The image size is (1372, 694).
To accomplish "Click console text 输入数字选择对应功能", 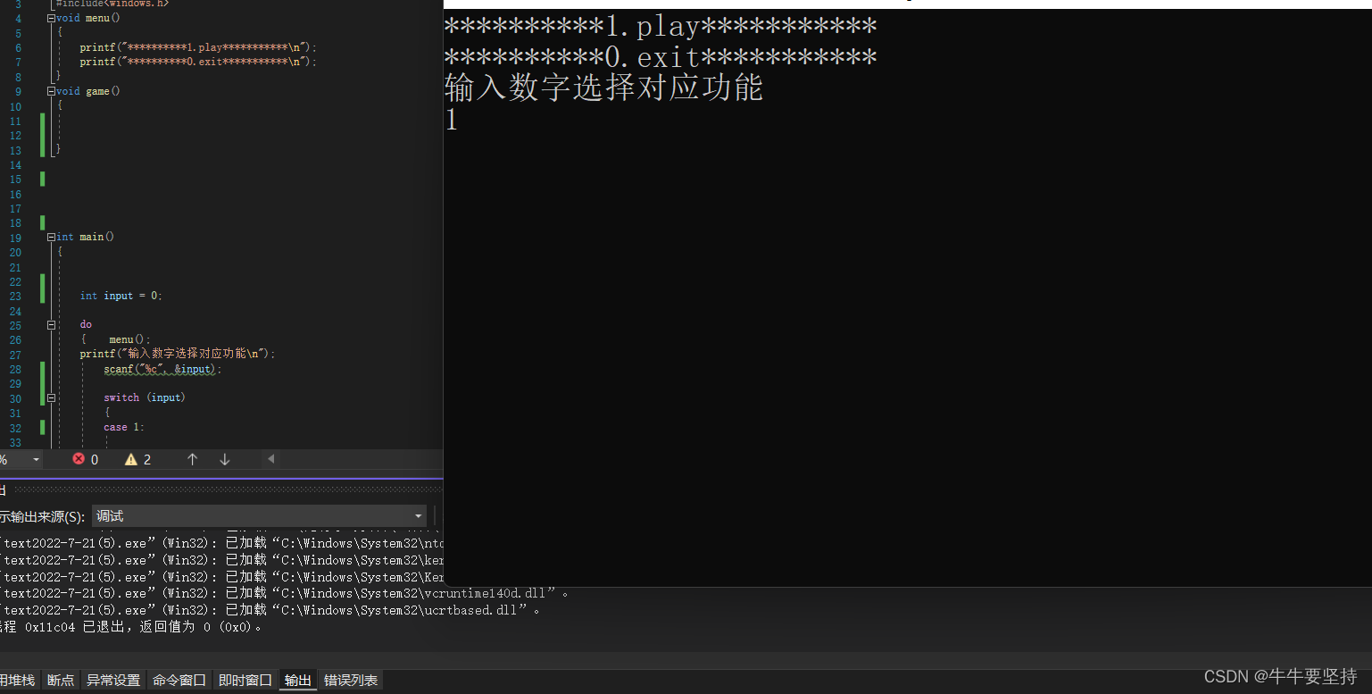I will (603, 88).
